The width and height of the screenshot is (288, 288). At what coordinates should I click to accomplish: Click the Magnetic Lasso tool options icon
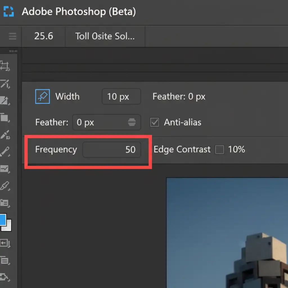[42, 96]
